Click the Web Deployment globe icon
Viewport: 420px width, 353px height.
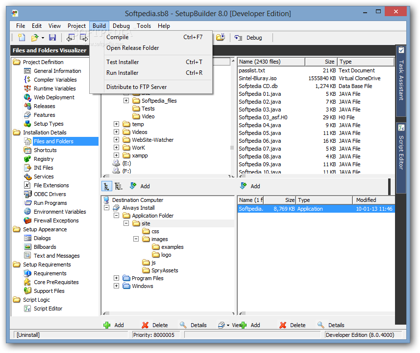pyautogui.click(x=27, y=97)
